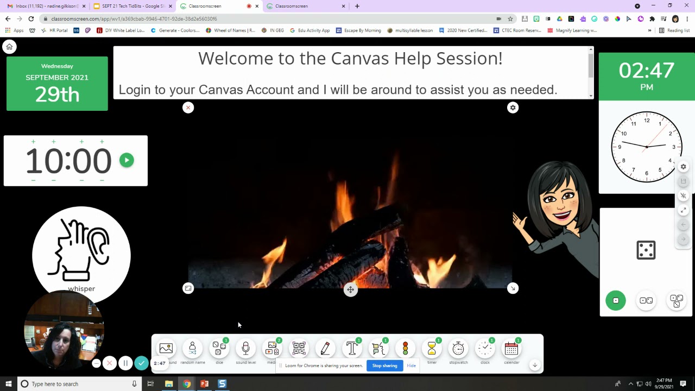Click the classroomscreen.com address bar
The width and height of the screenshot is (695, 391).
(266, 18)
